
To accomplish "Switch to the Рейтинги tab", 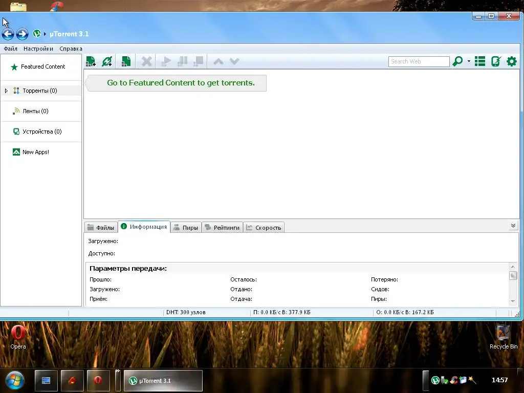I will click(x=222, y=228).
